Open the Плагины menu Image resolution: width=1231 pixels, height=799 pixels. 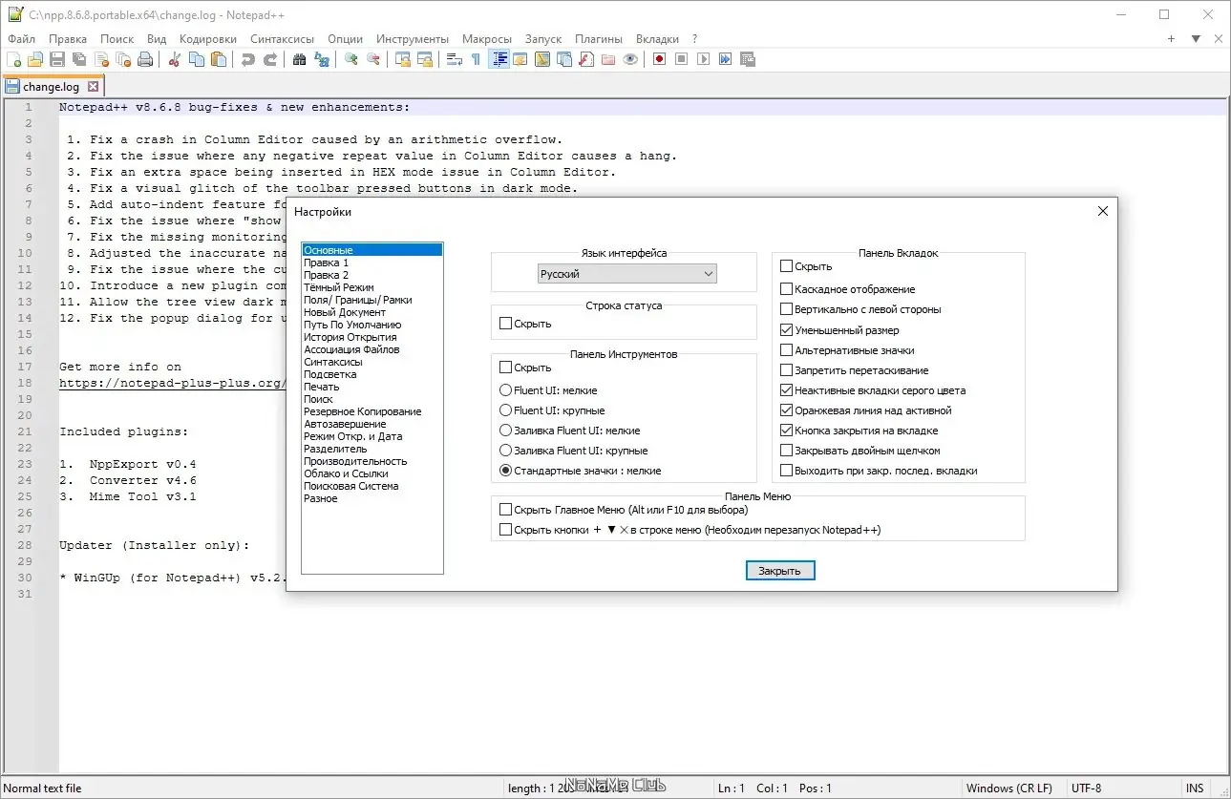[x=599, y=39]
